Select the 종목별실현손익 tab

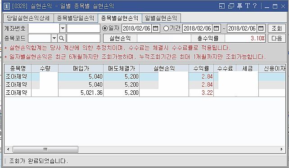coord(120,18)
